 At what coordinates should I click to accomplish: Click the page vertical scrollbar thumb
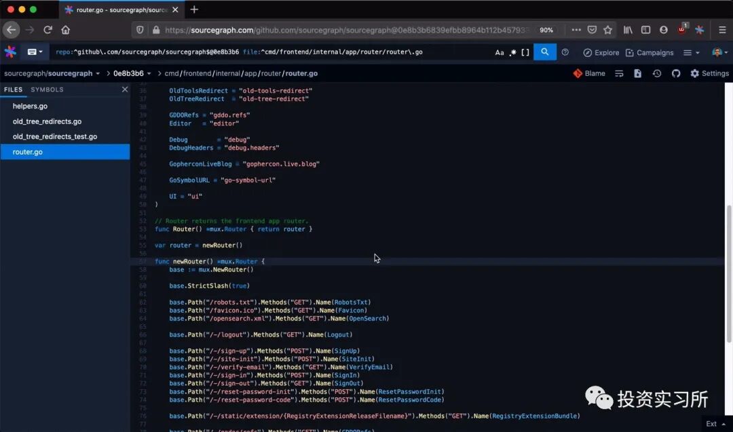[x=728, y=274]
